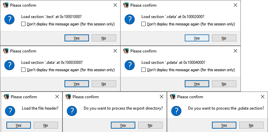Click the question mark icon in the process .pdata dialog
This screenshot has width=268, height=132.
pos(176,111)
